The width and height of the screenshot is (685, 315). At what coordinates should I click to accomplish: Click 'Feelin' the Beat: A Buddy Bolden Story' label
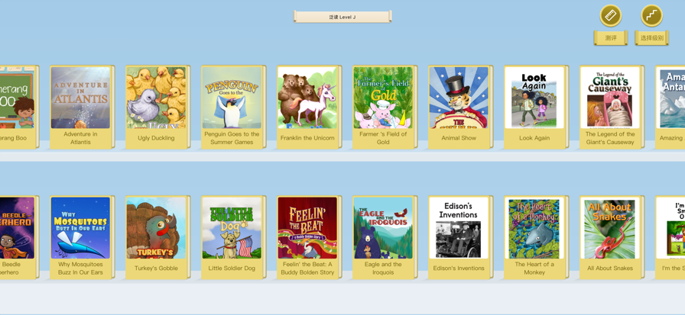tap(307, 268)
